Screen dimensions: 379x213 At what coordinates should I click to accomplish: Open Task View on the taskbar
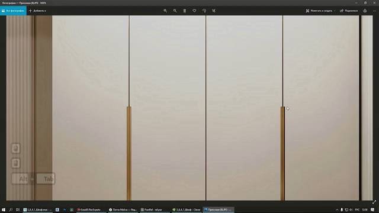18,210
